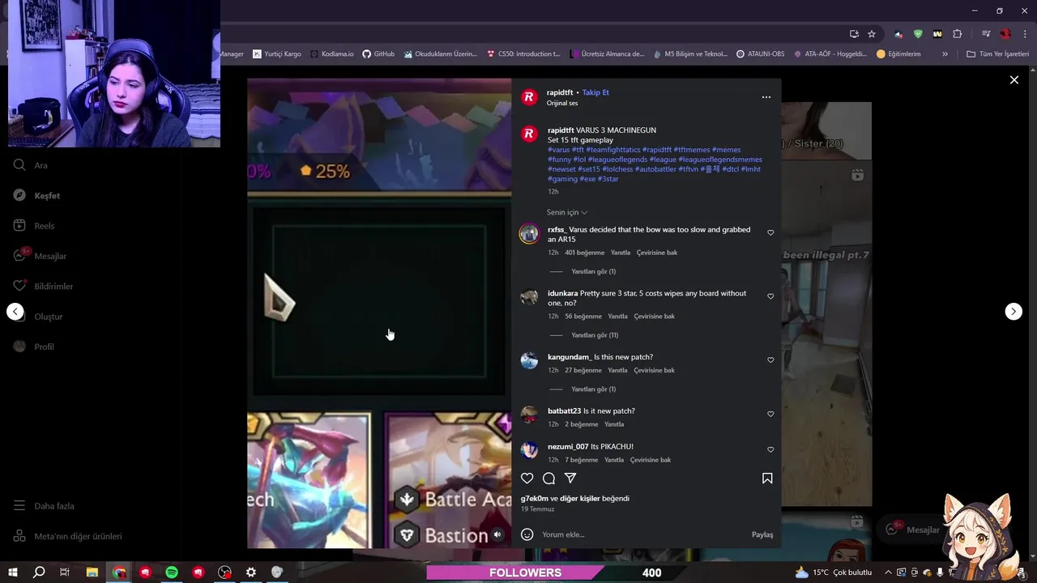Save post with bookmark icon
The height and width of the screenshot is (583, 1037).
tap(767, 479)
